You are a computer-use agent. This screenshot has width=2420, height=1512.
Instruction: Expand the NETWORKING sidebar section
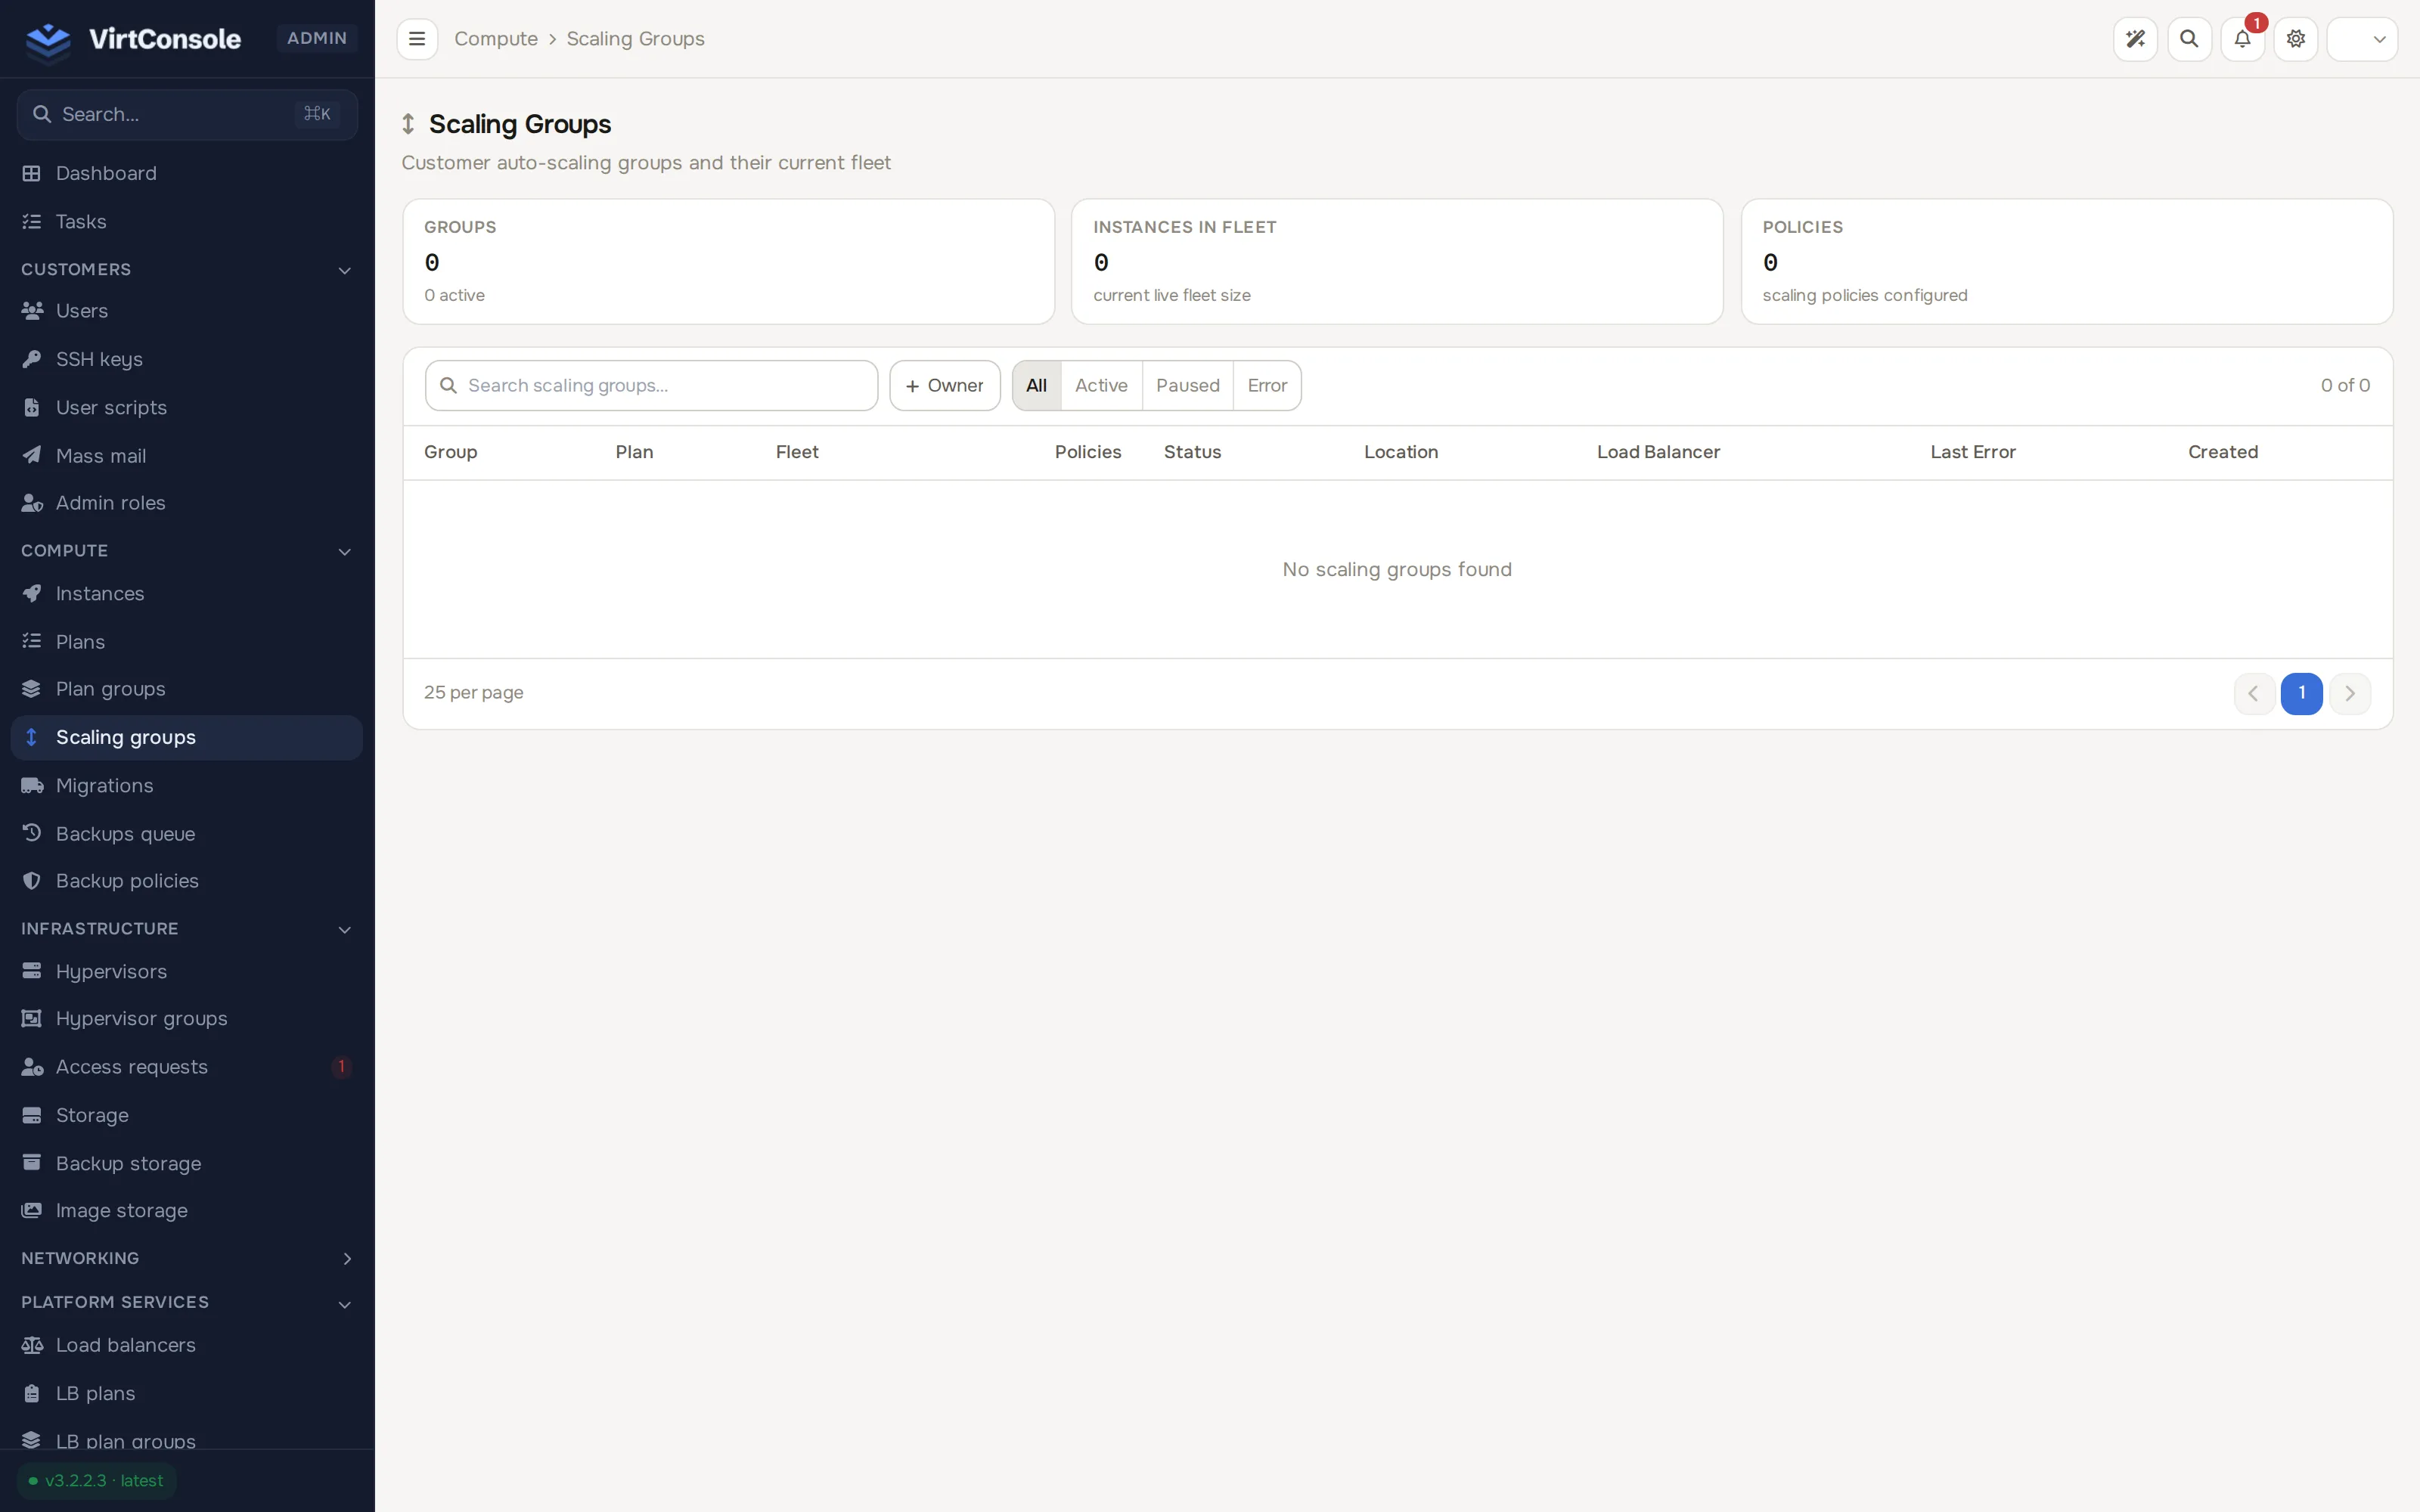point(187,1258)
